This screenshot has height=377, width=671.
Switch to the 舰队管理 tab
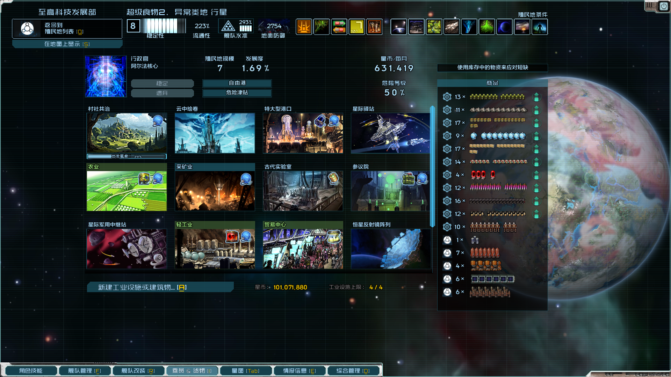pyautogui.click(x=85, y=371)
